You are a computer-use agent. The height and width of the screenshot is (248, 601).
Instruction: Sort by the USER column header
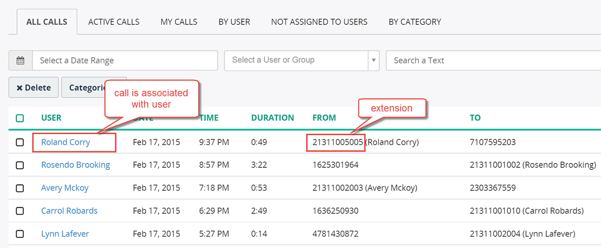(x=52, y=118)
